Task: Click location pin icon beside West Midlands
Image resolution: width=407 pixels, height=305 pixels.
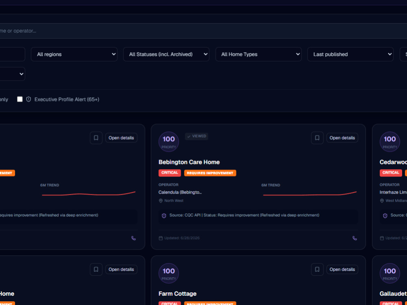Action: point(382,201)
